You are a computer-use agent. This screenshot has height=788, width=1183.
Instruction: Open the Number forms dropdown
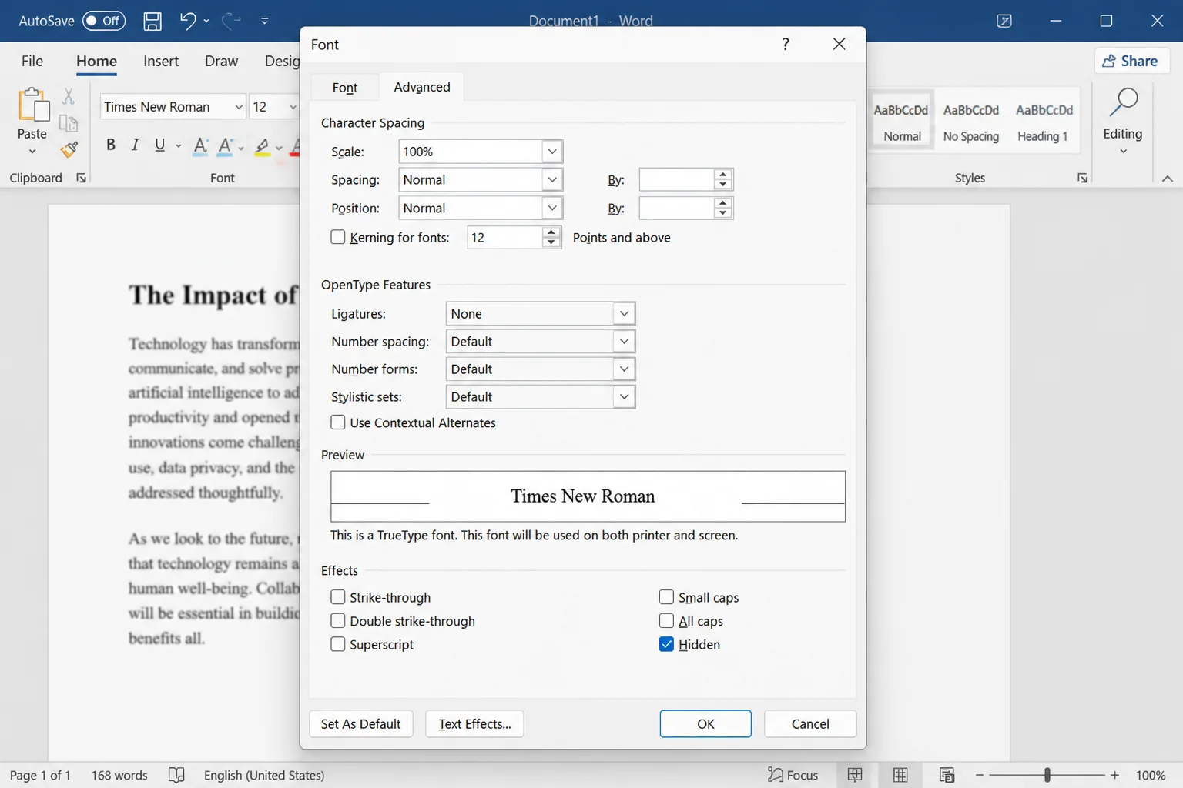coord(625,369)
